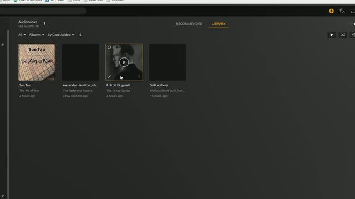The width and height of the screenshot is (355, 199).
Task: Click the upper sidebar pin icon
Action: tap(2, 45)
